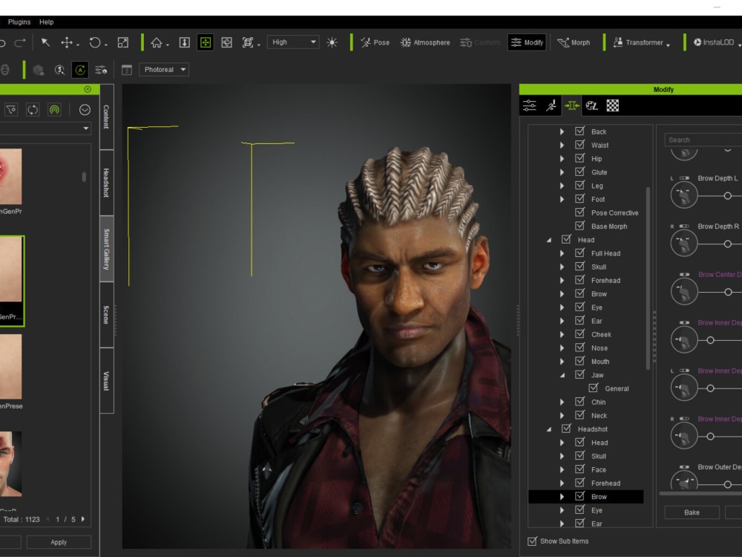Toggle the sun light icon

click(332, 42)
